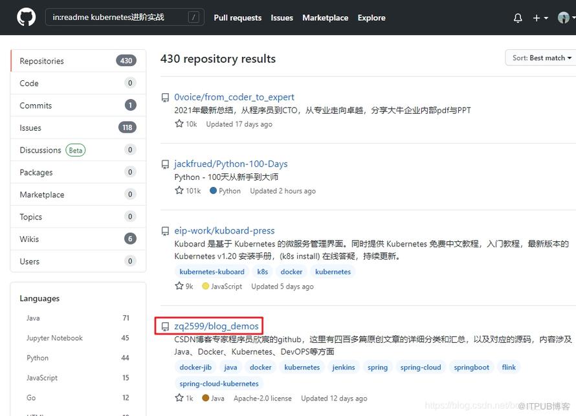Open the kubernetes-kuboard topic tag
Viewport: 576px width, 416px height.
(212, 272)
